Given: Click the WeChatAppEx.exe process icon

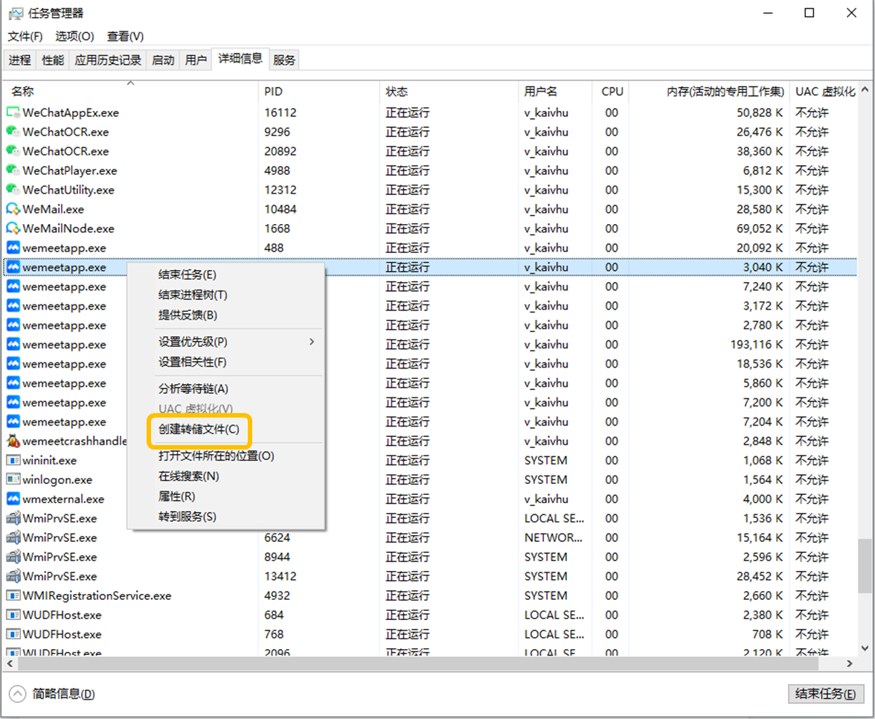Looking at the screenshot, I should point(13,112).
